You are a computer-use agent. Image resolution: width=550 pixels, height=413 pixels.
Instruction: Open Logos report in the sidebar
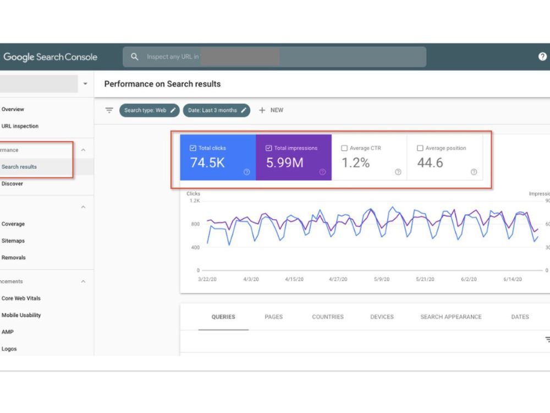click(9, 349)
